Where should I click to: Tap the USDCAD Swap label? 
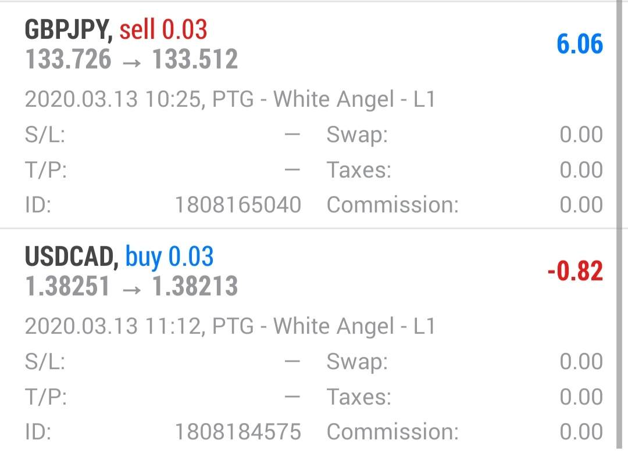[357, 362]
